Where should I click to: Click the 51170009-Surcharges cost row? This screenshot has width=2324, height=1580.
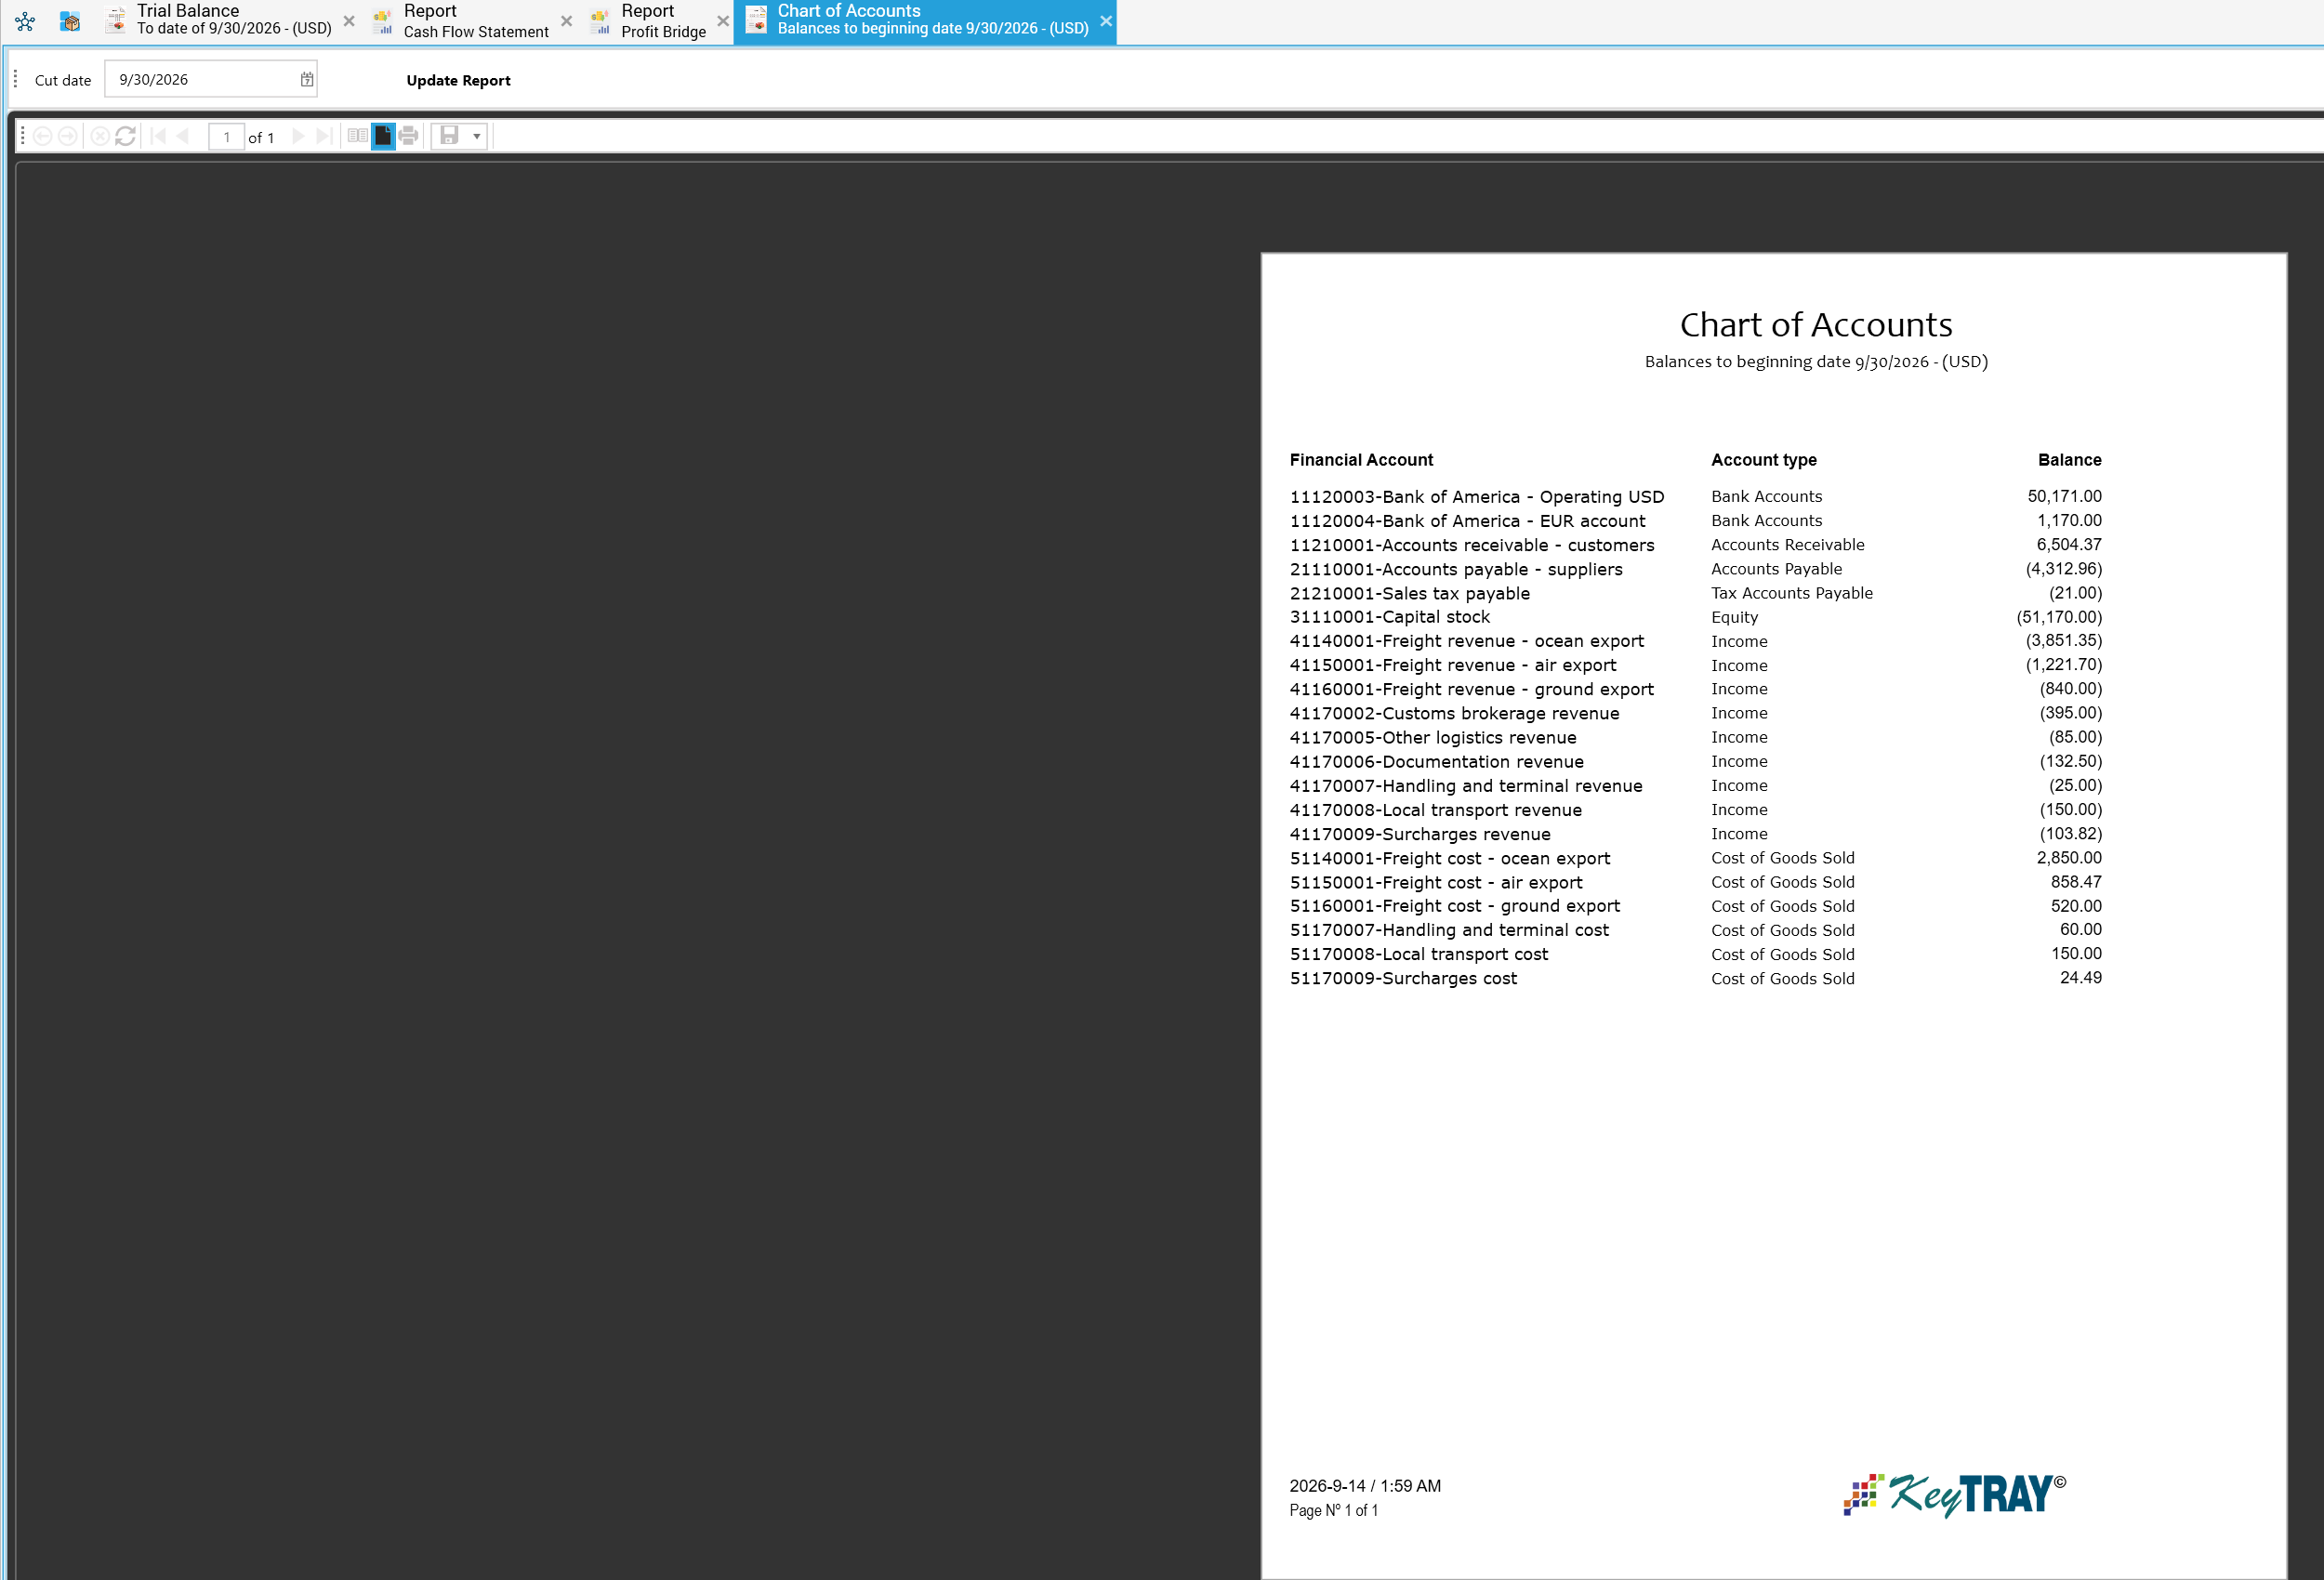pos(1695,979)
